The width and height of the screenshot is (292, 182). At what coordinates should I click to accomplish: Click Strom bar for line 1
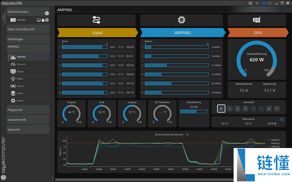(85, 47)
